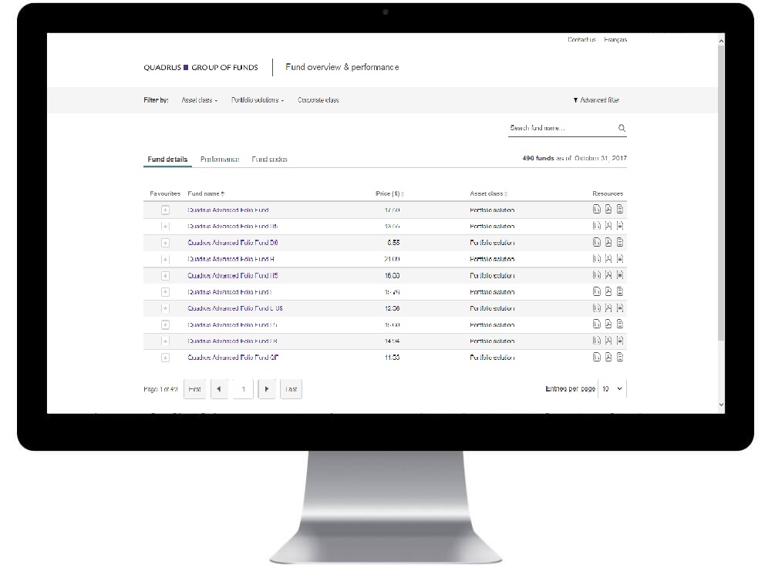The width and height of the screenshot is (775, 568).
Task: Open PDF resource for the 8.55 priced fund
Action: (608, 242)
